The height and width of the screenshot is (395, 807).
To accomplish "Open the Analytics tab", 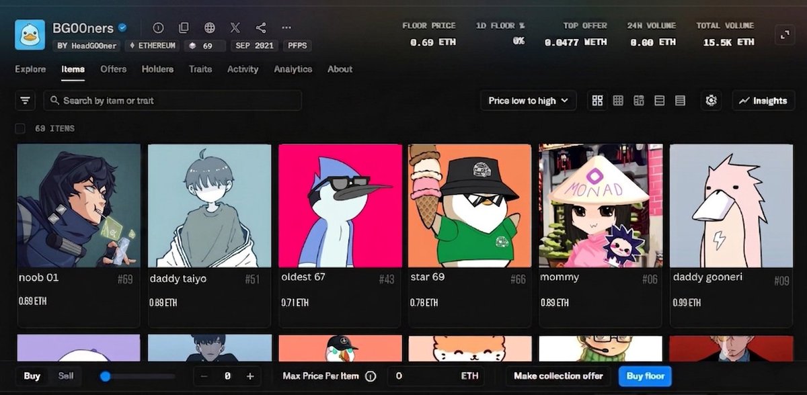I will click(x=293, y=69).
